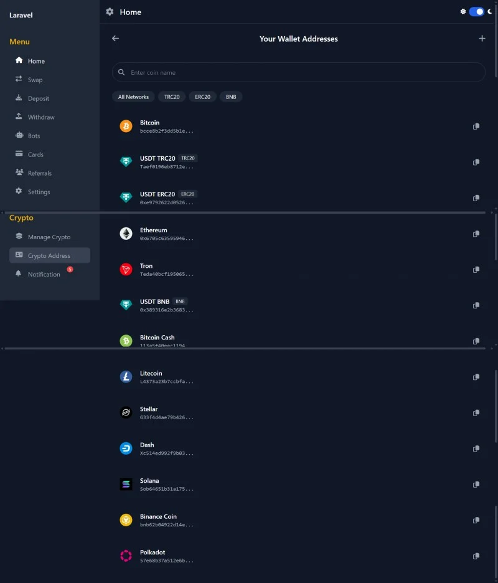The height and width of the screenshot is (583, 498).
Task: Click the Binance Coin logo
Action: click(x=126, y=520)
